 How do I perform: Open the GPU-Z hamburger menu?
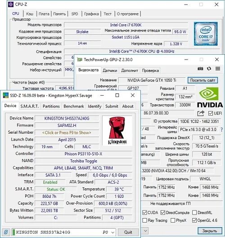[218, 69]
